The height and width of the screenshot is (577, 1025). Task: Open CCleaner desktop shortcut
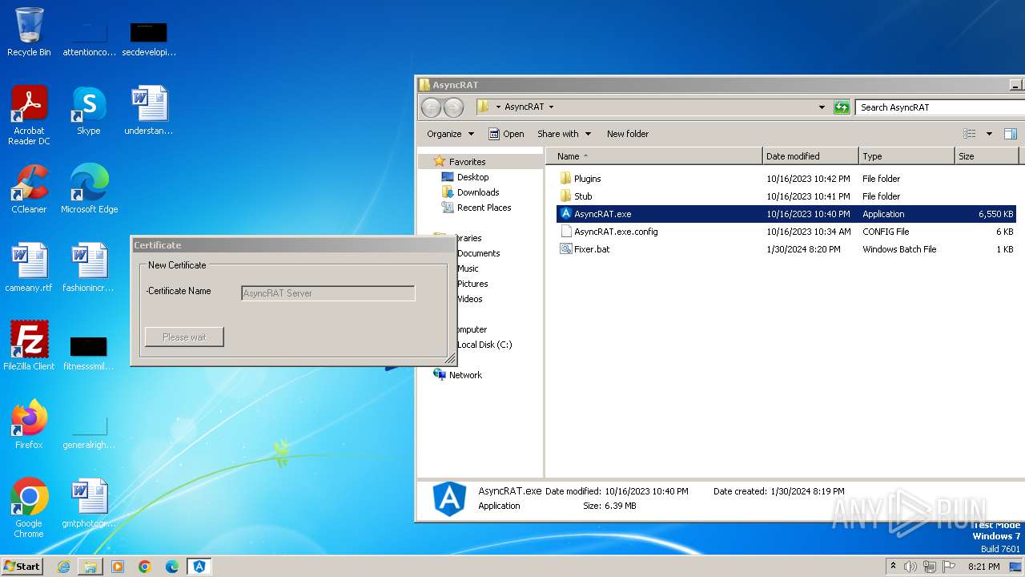tap(29, 189)
